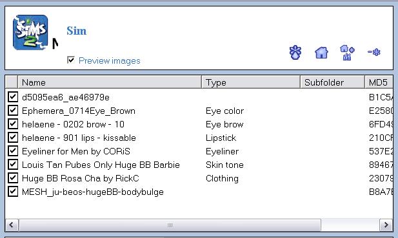Click the Clothing type cell

(222, 179)
